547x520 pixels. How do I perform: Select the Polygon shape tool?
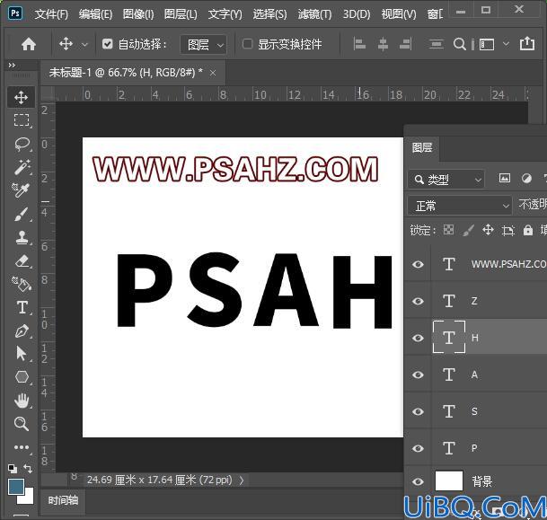click(x=22, y=377)
